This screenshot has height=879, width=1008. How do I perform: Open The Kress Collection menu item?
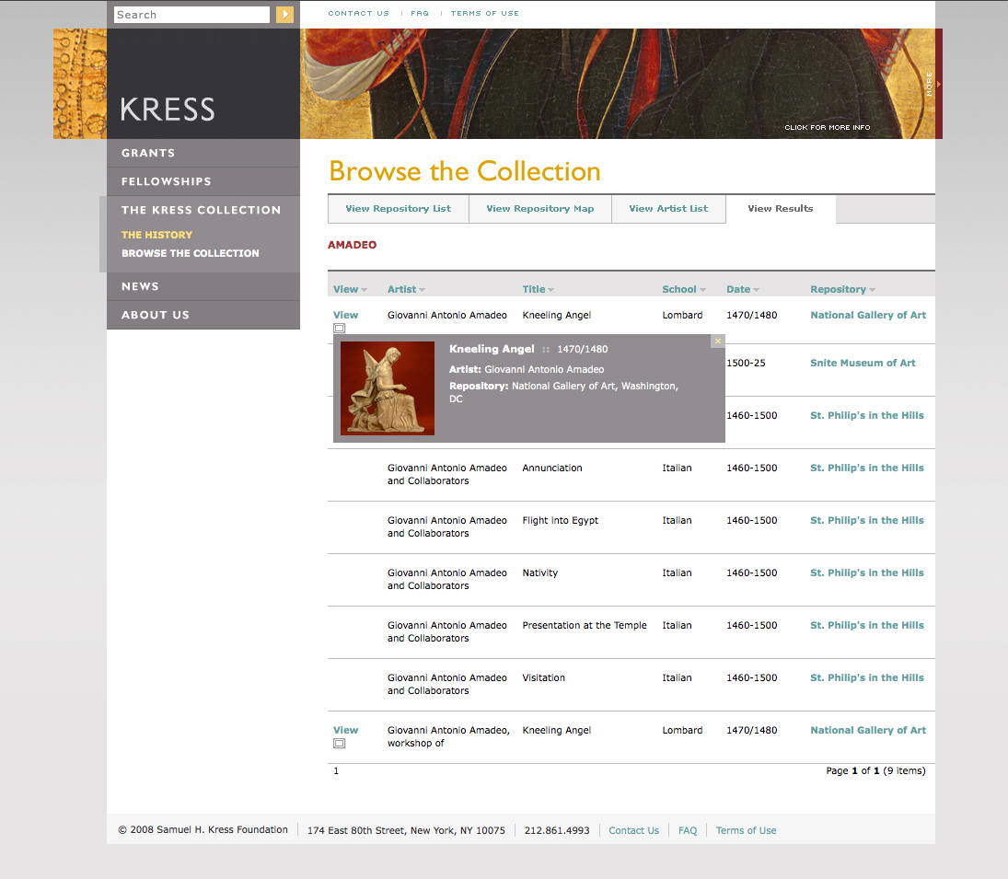(202, 210)
